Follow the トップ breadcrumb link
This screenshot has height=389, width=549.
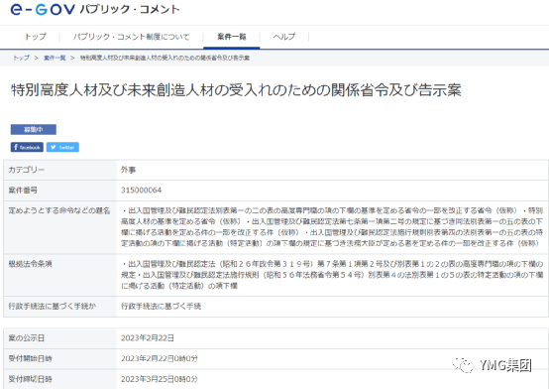point(22,58)
